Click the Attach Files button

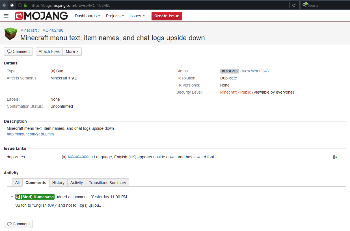tap(49, 51)
